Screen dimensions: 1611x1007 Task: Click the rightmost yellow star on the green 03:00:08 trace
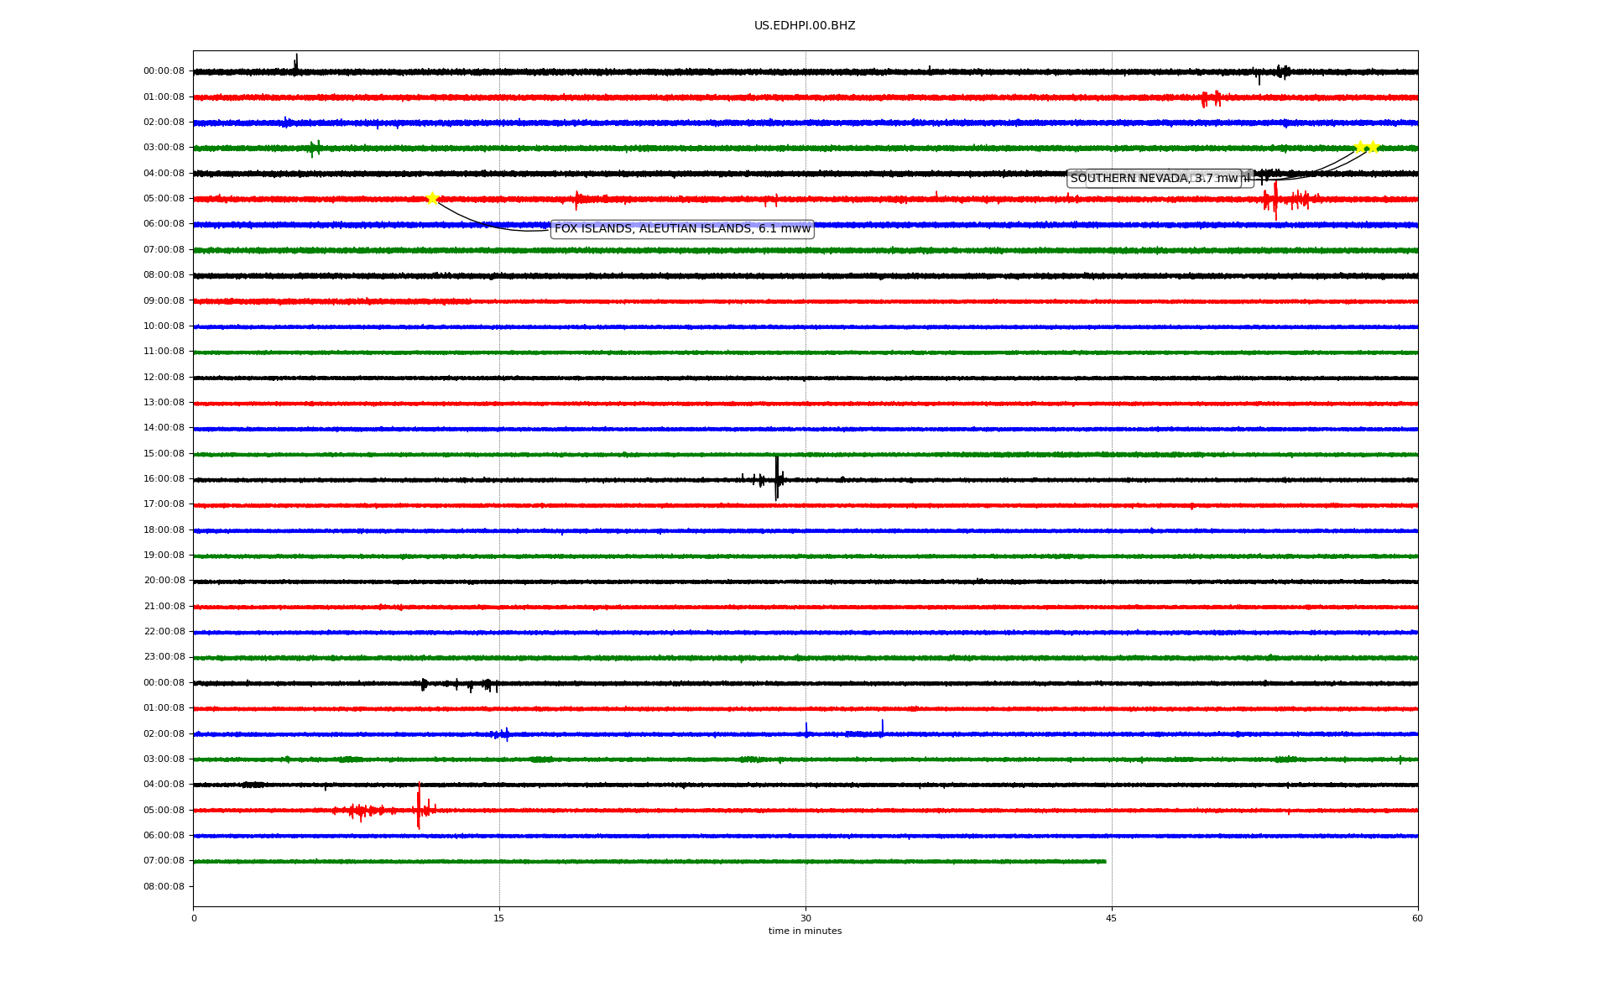tap(1373, 147)
